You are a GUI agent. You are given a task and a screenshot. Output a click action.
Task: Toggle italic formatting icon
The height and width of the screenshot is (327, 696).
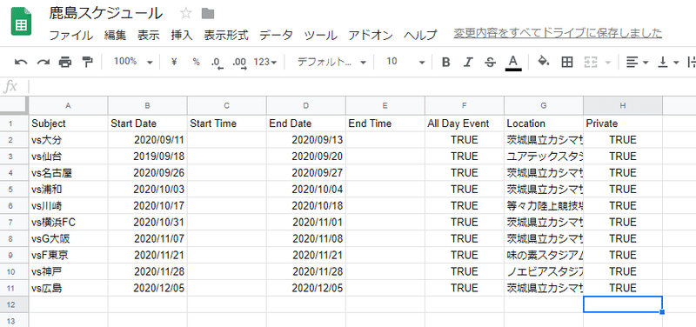point(468,63)
